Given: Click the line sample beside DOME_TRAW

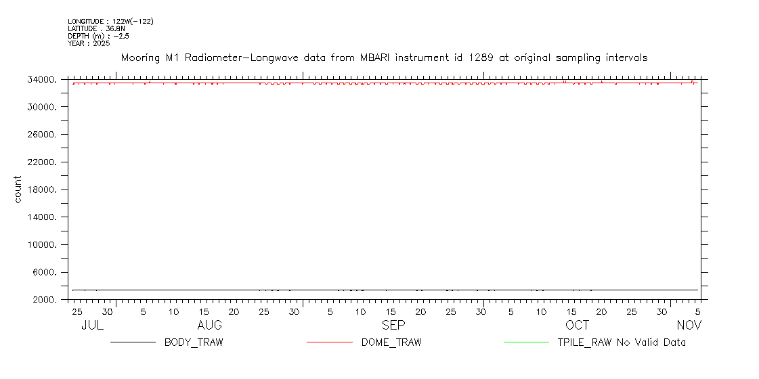Looking at the screenshot, I should tap(329, 342).
